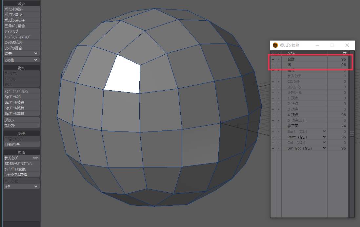Open the Sm Gp: (なし) dropdown

point(324,148)
